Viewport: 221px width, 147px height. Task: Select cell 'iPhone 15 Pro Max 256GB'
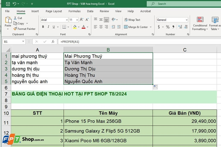[108, 121]
